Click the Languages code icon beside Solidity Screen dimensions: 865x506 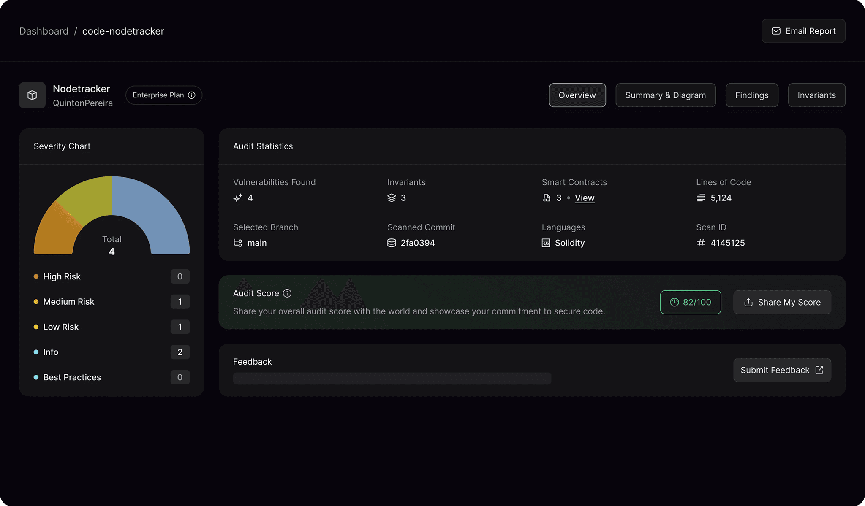[x=546, y=243]
